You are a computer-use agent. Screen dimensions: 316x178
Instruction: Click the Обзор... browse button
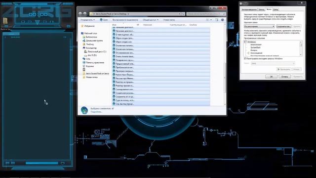coord(297,69)
